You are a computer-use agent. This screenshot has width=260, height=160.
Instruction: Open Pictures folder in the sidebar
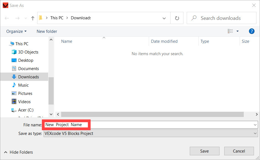25,93
